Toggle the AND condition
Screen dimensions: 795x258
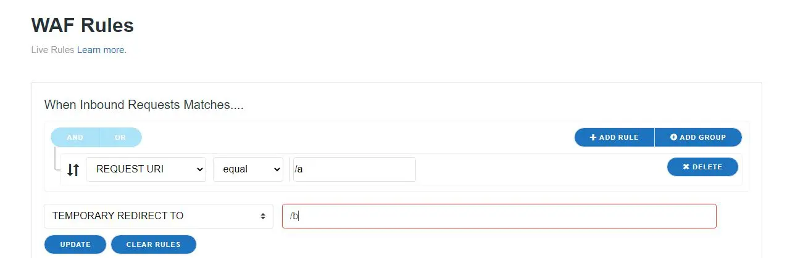tap(75, 137)
